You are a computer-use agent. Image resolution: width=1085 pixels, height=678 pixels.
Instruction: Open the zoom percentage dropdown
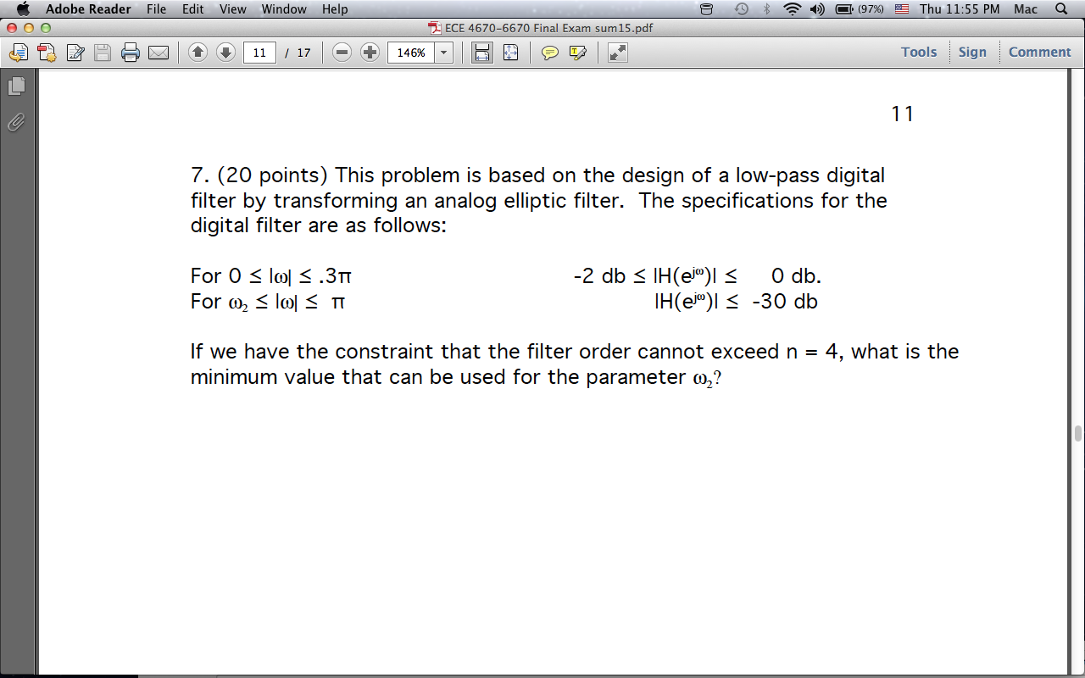(x=442, y=53)
